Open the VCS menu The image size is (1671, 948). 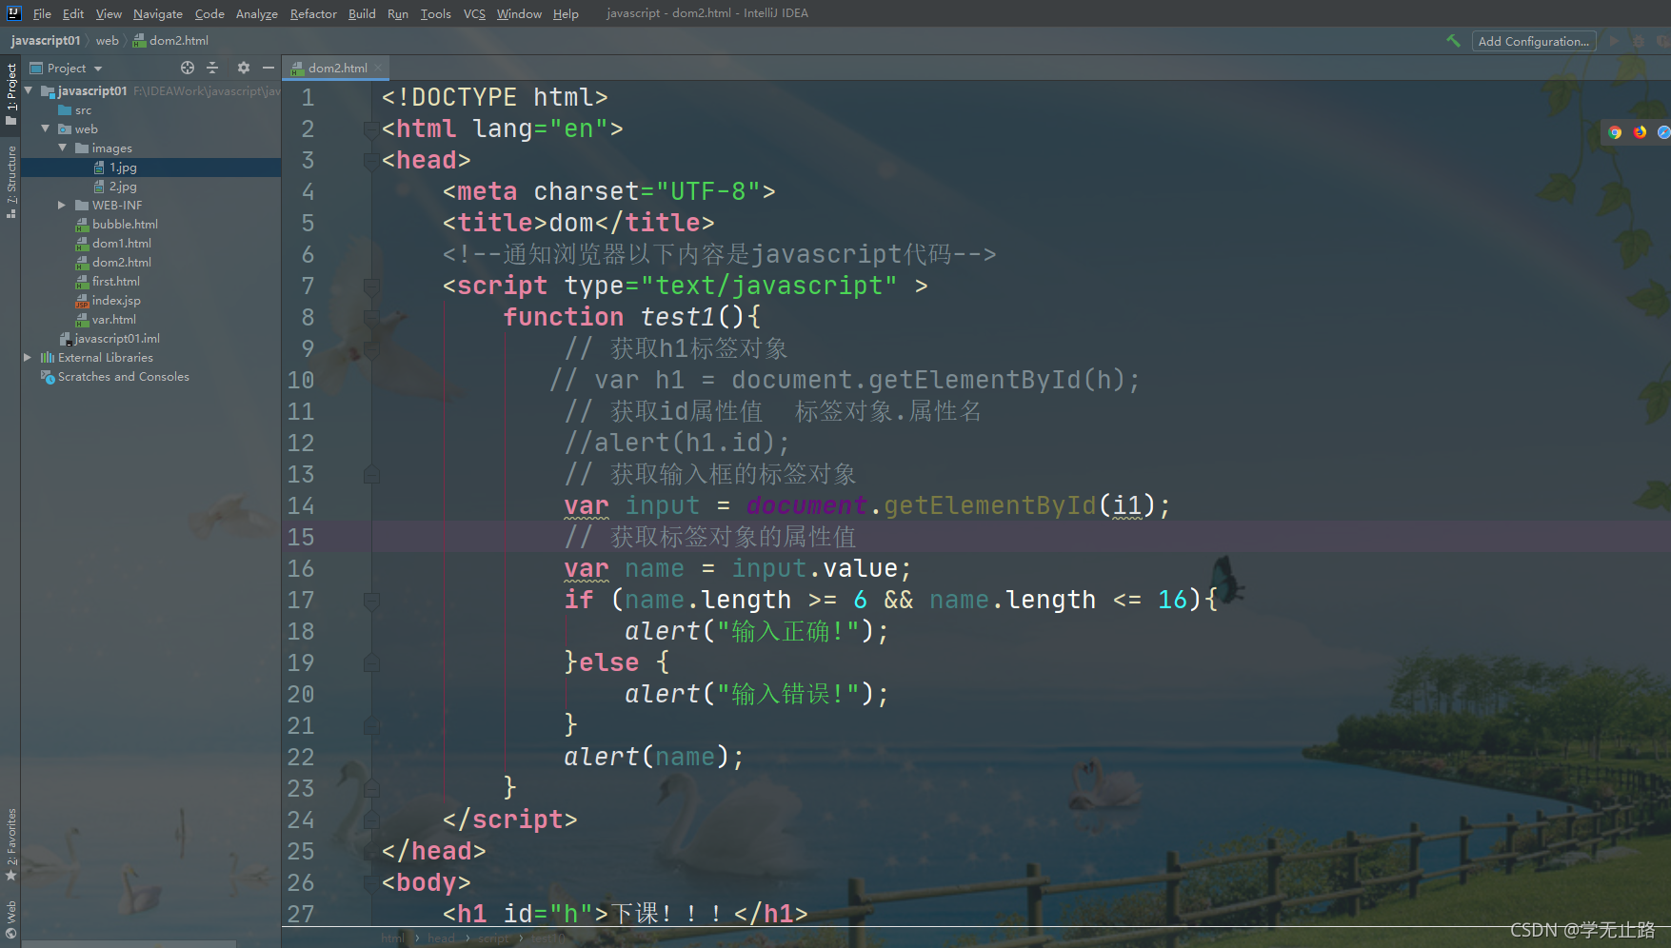pos(474,13)
